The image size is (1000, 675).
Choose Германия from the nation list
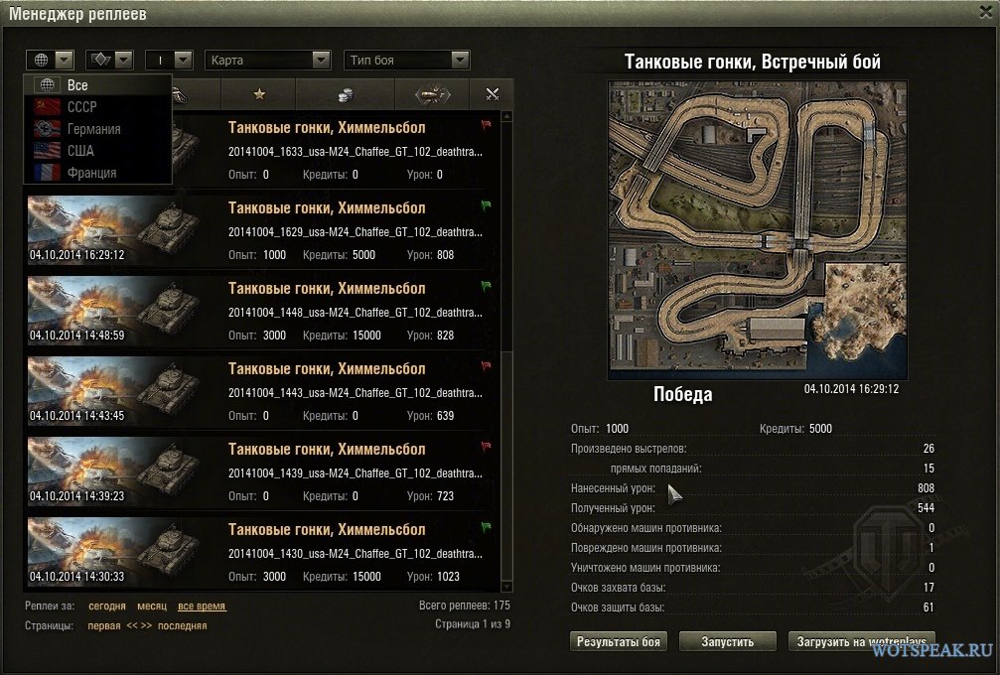[93, 129]
